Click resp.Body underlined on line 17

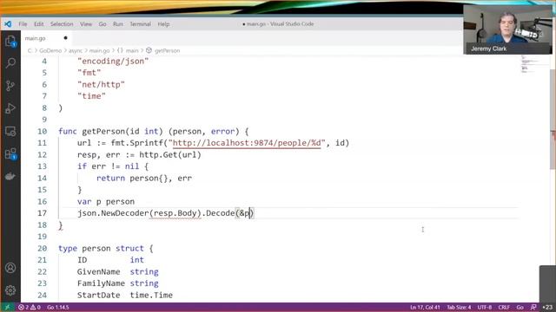pyautogui.click(x=175, y=213)
